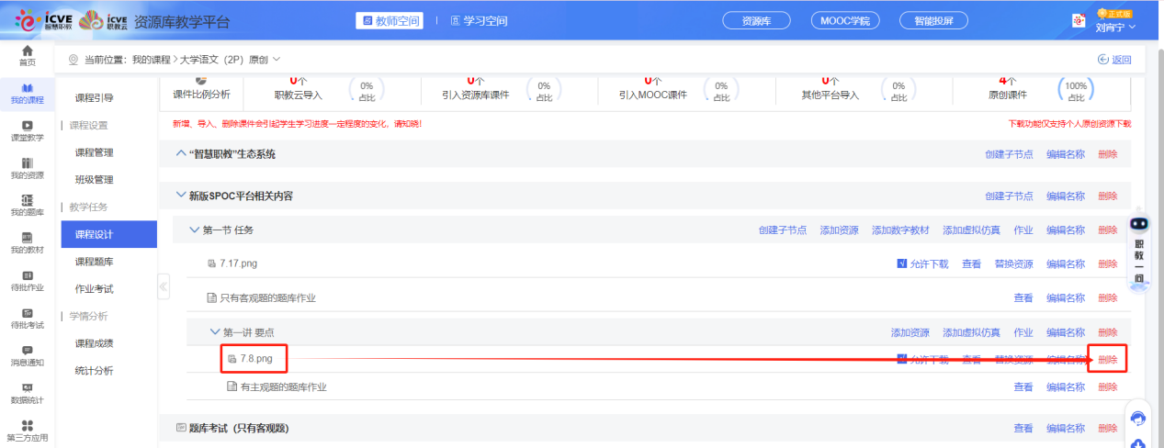The height and width of the screenshot is (448, 1164).
Task: Open 课堂教学 in the left sidebar
Action: [x=28, y=130]
